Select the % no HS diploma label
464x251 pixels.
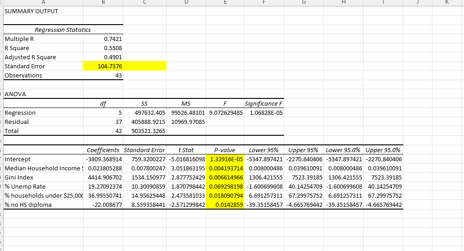pos(43,205)
